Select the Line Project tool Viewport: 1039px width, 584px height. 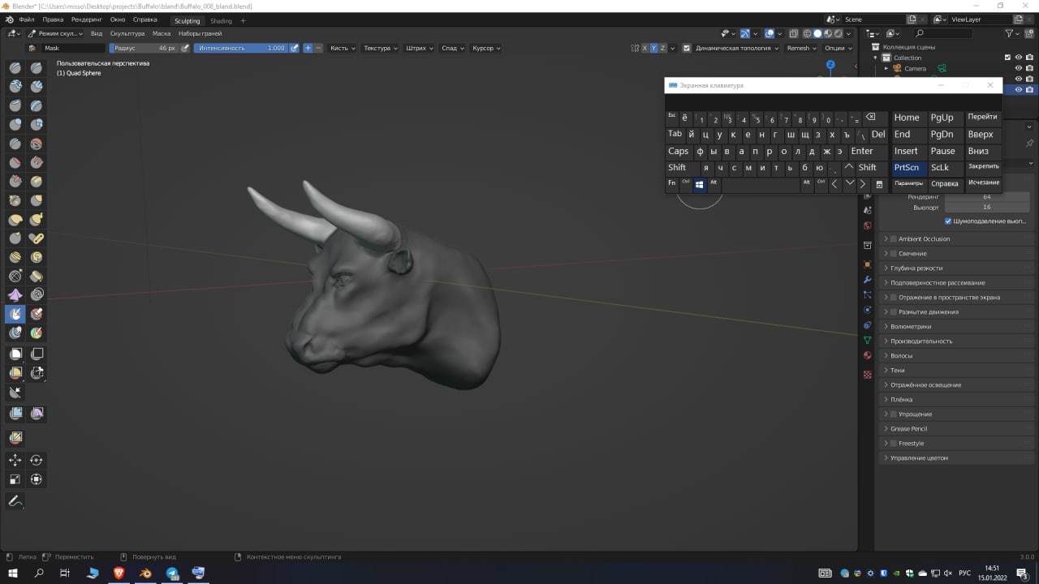click(15, 393)
